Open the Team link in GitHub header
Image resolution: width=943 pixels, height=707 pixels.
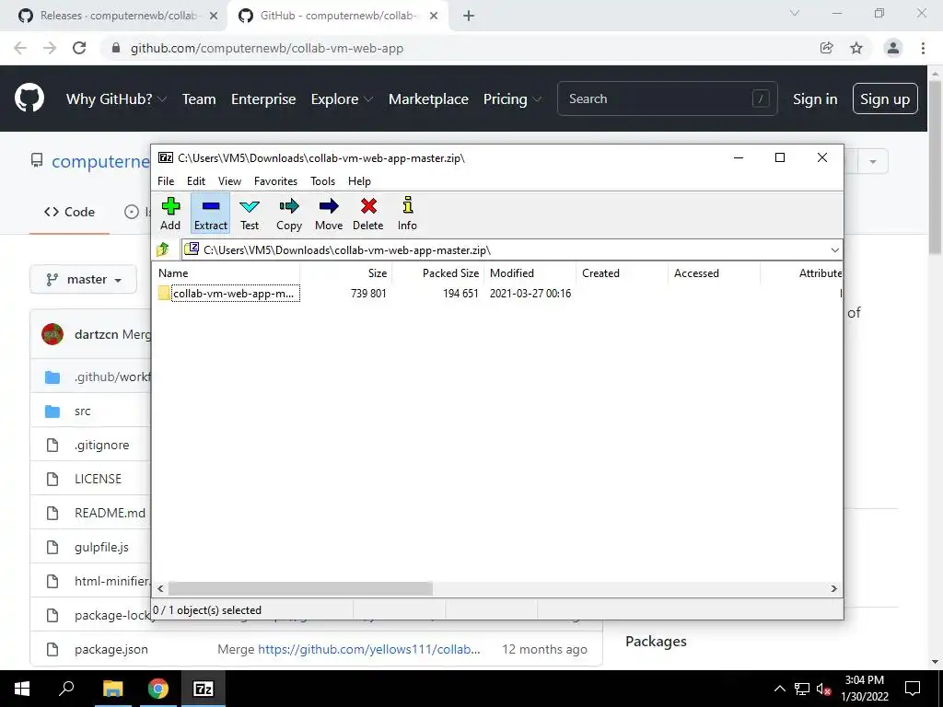(199, 99)
